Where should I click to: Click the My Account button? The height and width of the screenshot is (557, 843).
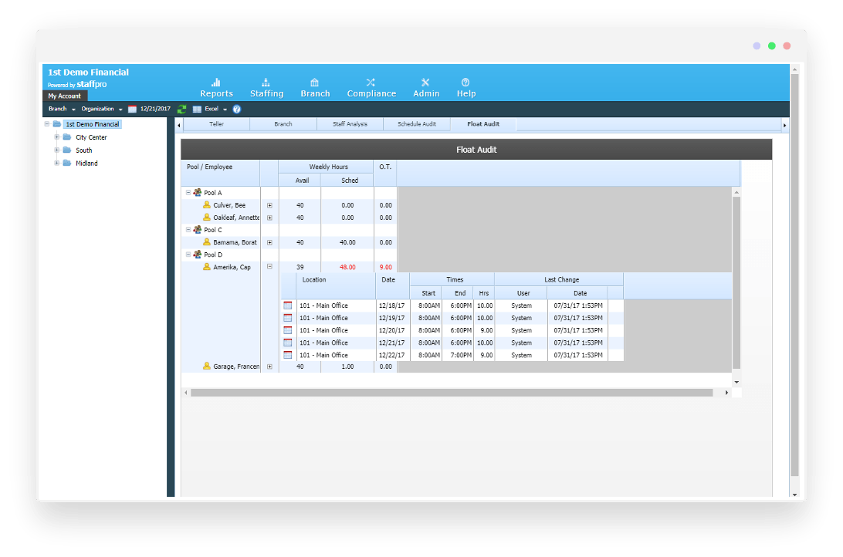[x=65, y=96]
